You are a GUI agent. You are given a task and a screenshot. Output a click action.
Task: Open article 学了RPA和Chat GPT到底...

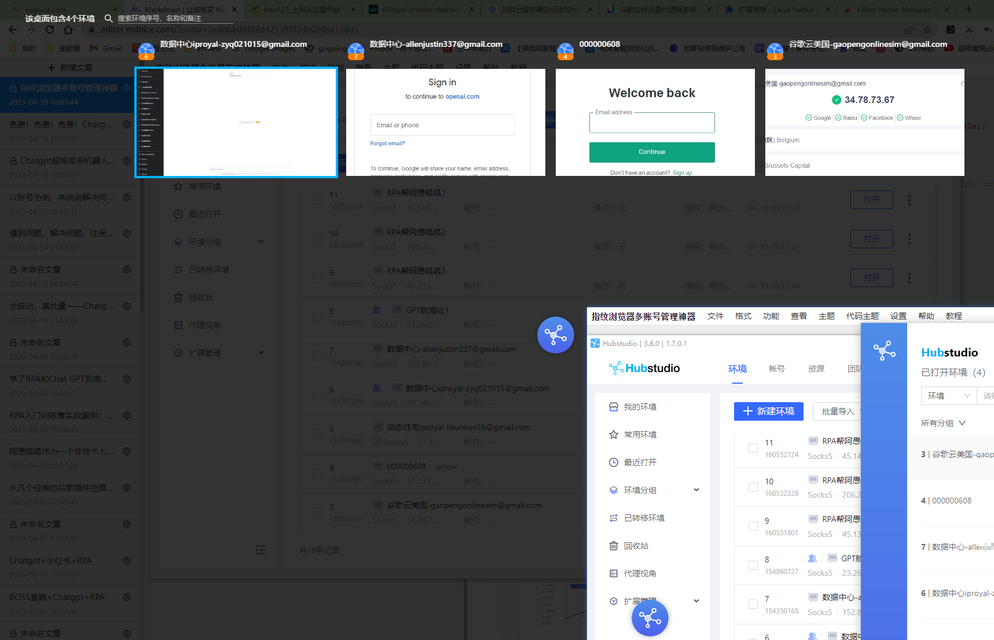[x=59, y=379]
